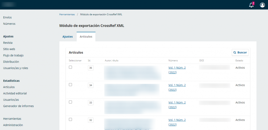268x130 pixels.
Task: Click the Id. box showing 32
Action: point(91,120)
